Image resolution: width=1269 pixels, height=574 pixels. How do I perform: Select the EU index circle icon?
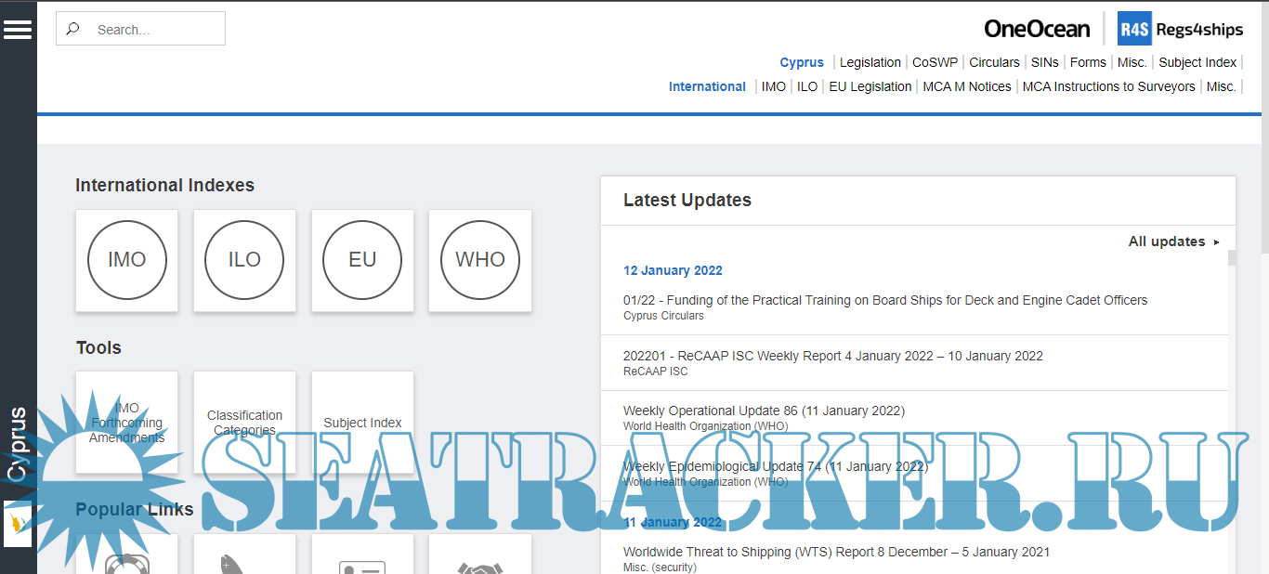(362, 260)
